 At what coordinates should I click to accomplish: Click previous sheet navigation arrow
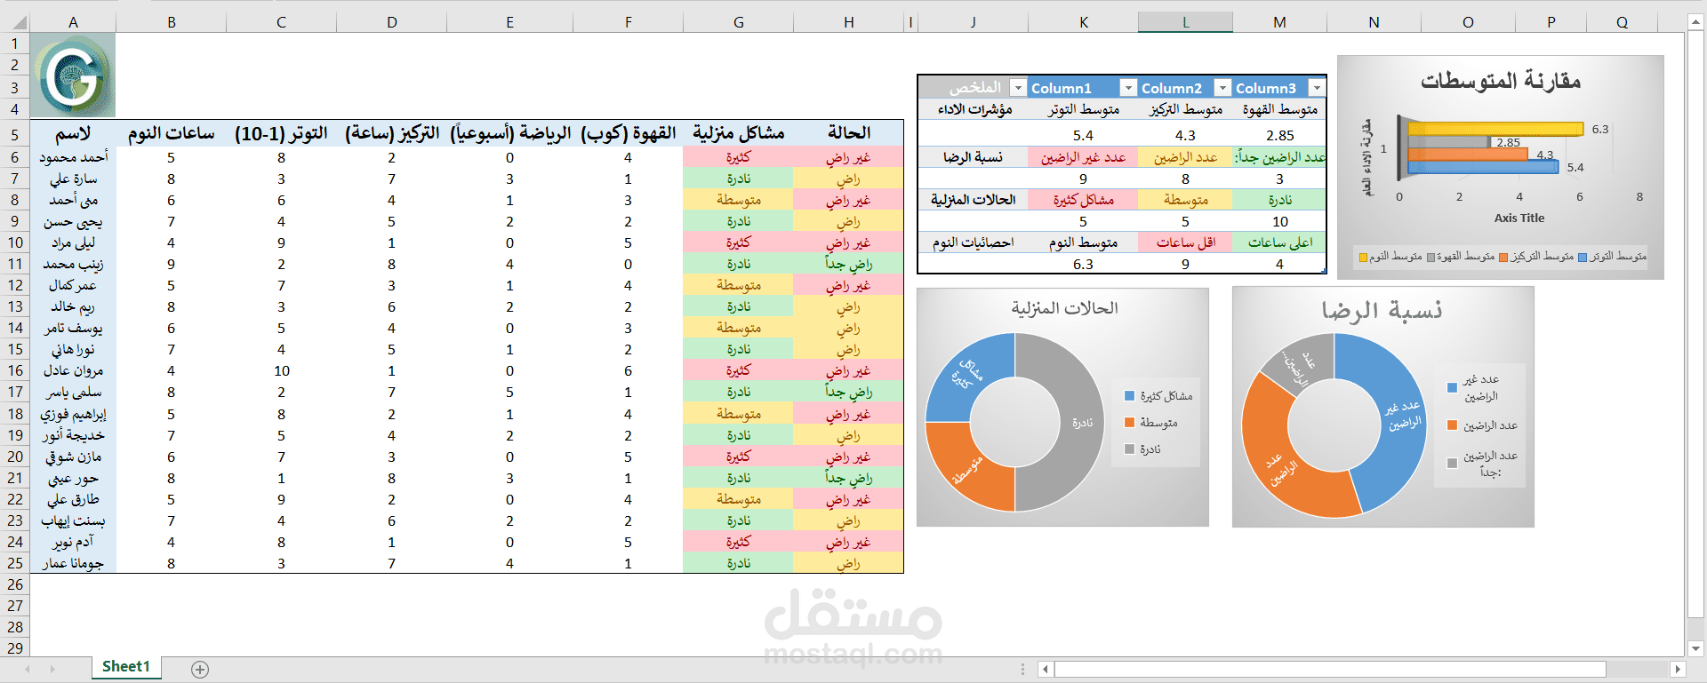click(28, 670)
